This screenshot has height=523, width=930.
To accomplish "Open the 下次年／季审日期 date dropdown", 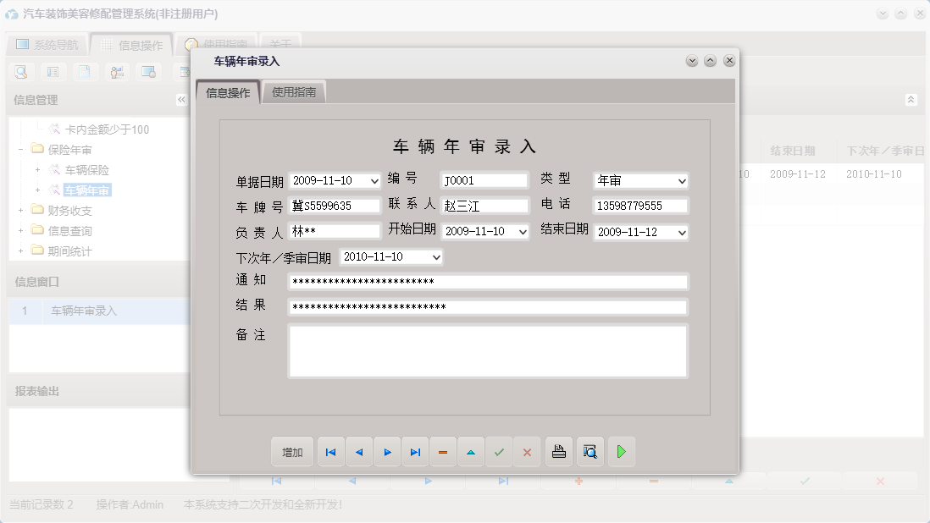I will (x=435, y=256).
